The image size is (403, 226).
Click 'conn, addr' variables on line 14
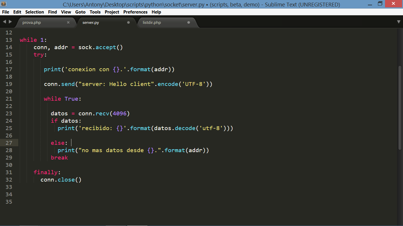51,47
